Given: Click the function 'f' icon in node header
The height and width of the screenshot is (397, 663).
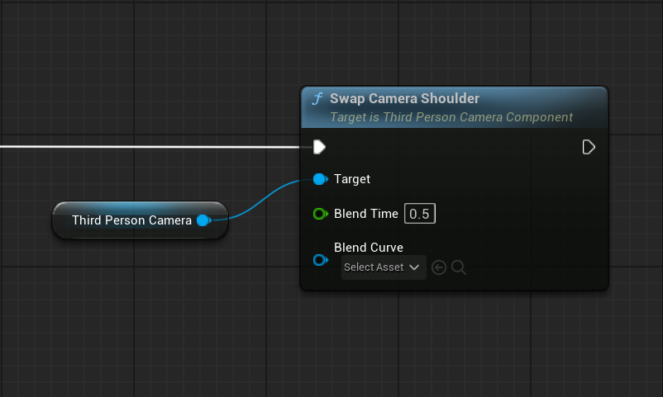Looking at the screenshot, I should click(x=317, y=99).
